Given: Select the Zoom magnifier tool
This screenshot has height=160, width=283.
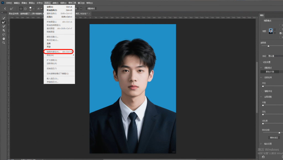Looking at the screenshot, I should pos(4,43).
